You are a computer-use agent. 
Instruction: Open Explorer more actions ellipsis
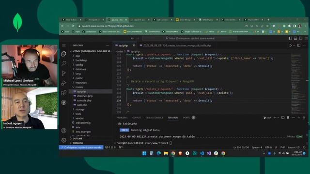(108, 45)
